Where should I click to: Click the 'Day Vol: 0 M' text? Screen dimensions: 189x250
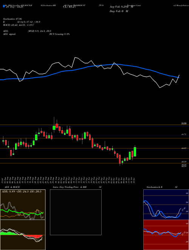coord(119,11)
